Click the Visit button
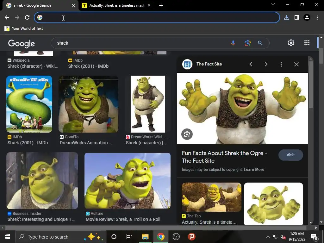 point(290,155)
